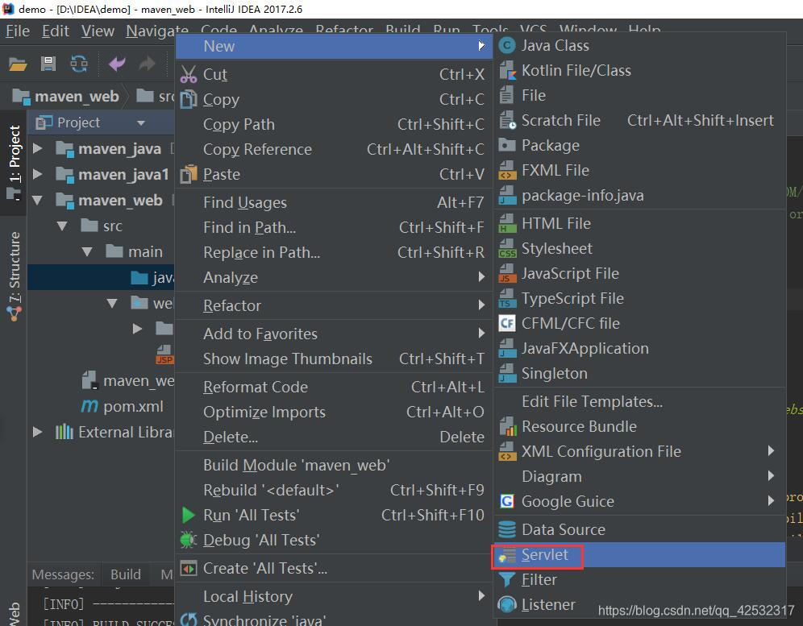This screenshot has width=803, height=626.
Task: Select File entry in New submenu
Action: pyautogui.click(x=639, y=96)
